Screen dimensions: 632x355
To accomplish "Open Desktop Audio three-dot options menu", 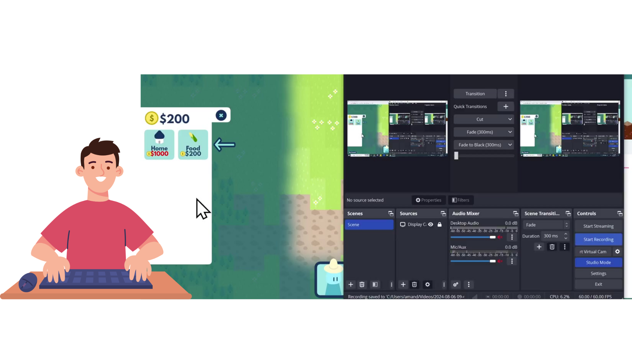I will (x=512, y=237).
